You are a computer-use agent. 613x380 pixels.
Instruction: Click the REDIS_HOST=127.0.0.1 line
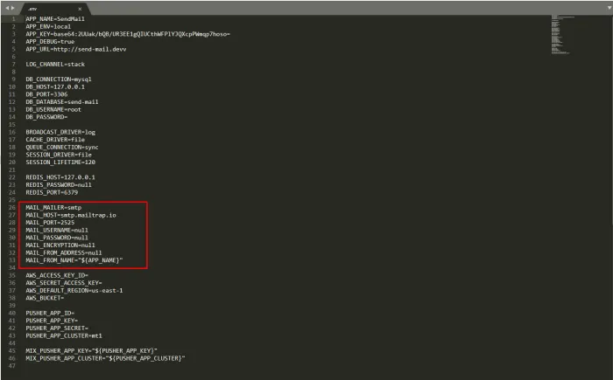click(x=60, y=177)
